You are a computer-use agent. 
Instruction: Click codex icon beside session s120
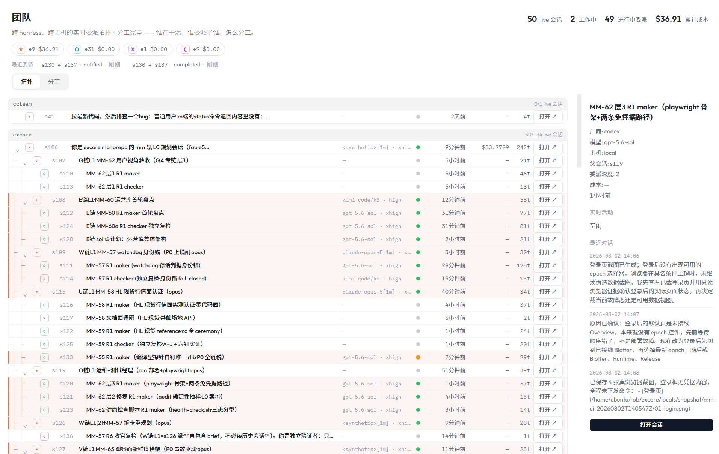(x=44, y=384)
